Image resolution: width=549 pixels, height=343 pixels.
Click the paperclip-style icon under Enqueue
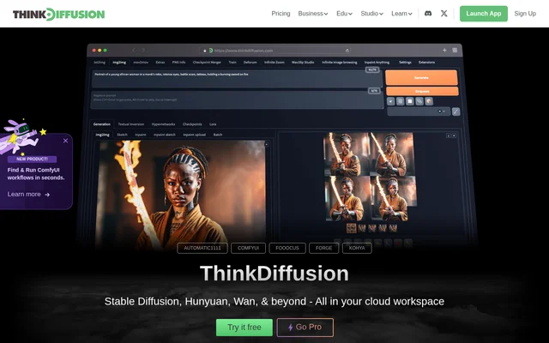click(419, 101)
